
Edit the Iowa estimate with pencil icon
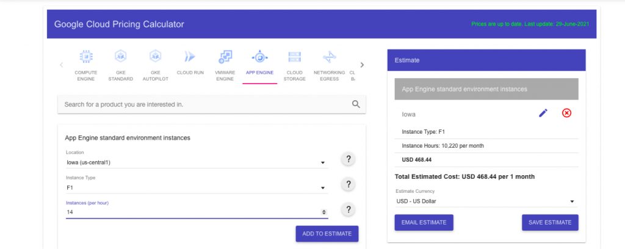point(543,113)
